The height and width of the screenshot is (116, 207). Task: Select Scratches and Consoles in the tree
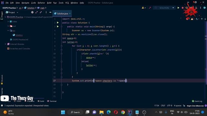[20, 49]
